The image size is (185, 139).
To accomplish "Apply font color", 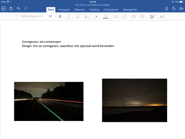I will click(106, 17).
